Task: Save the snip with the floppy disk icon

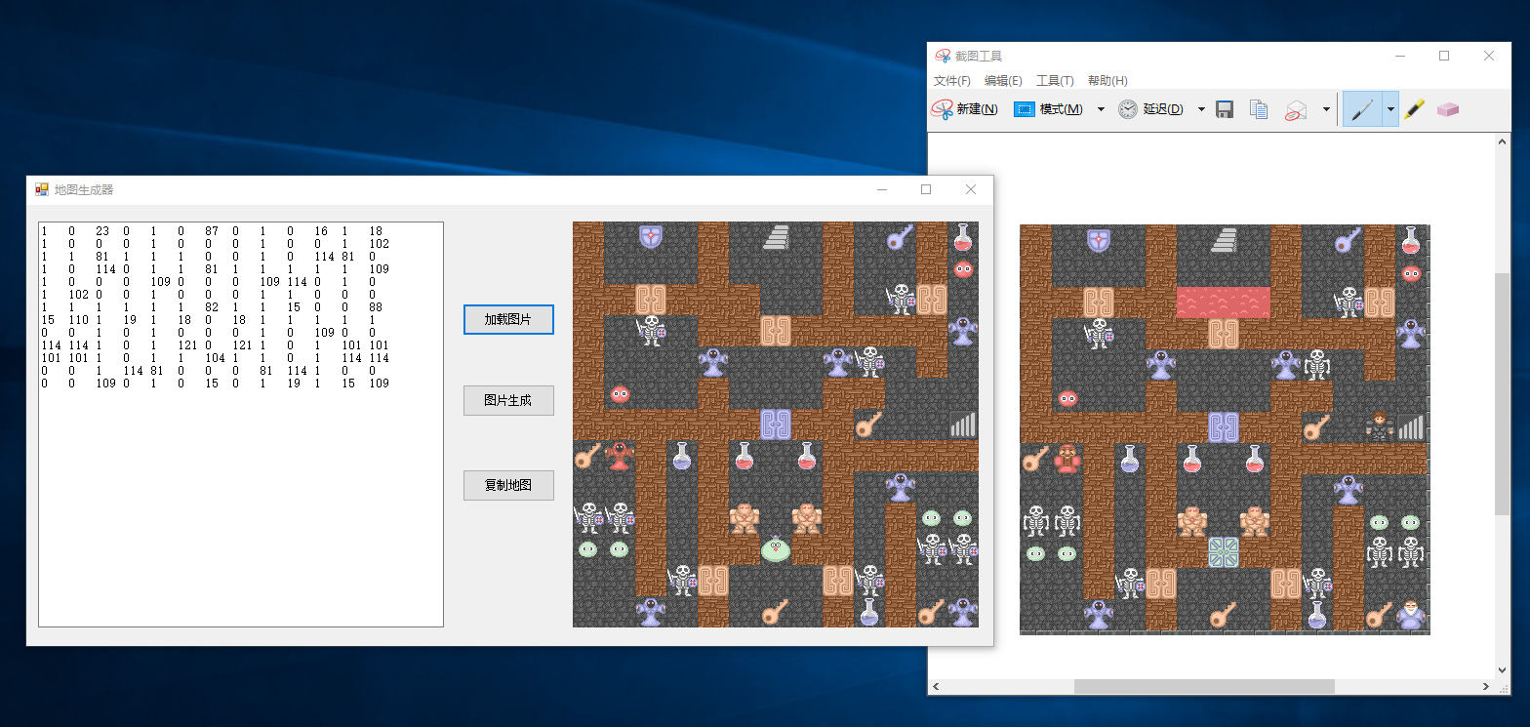Action: point(1225,109)
